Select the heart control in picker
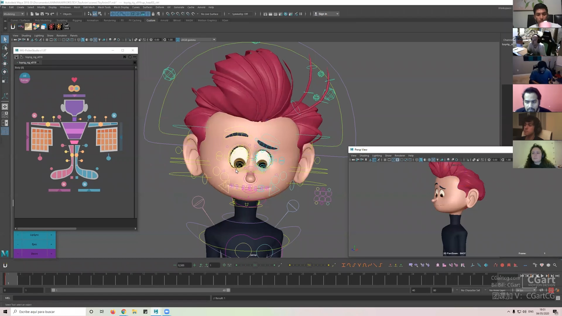 tap(74, 80)
